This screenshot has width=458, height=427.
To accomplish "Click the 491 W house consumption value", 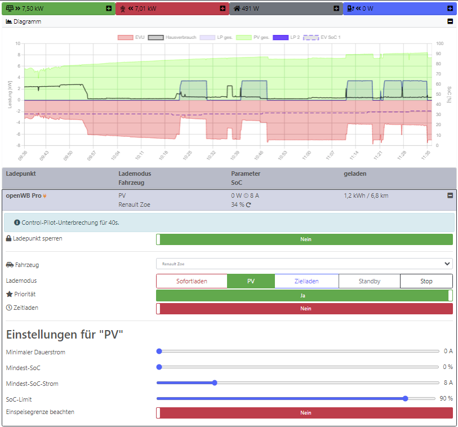I will [250, 9].
